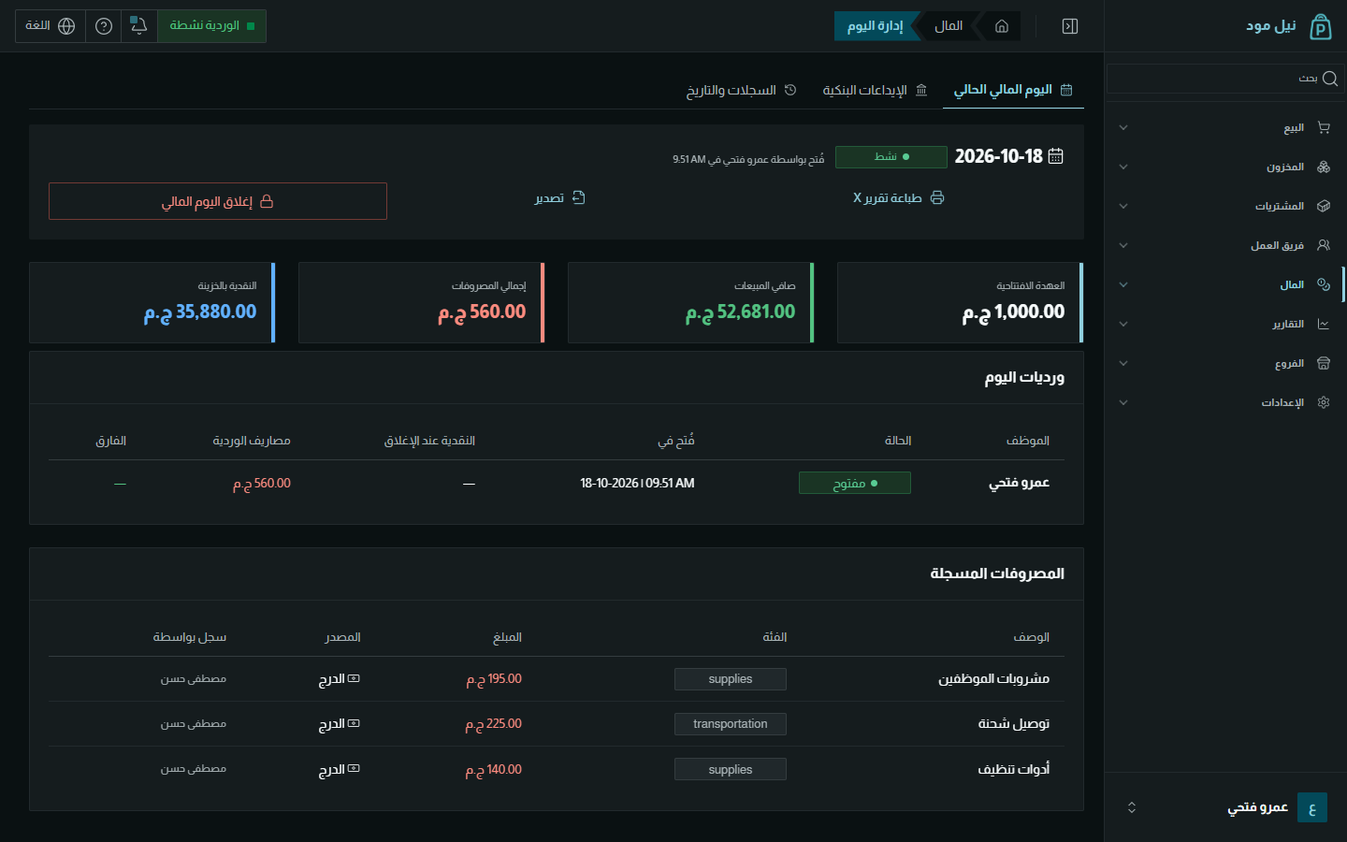Click the الوردية نشطة status button

click(212, 26)
